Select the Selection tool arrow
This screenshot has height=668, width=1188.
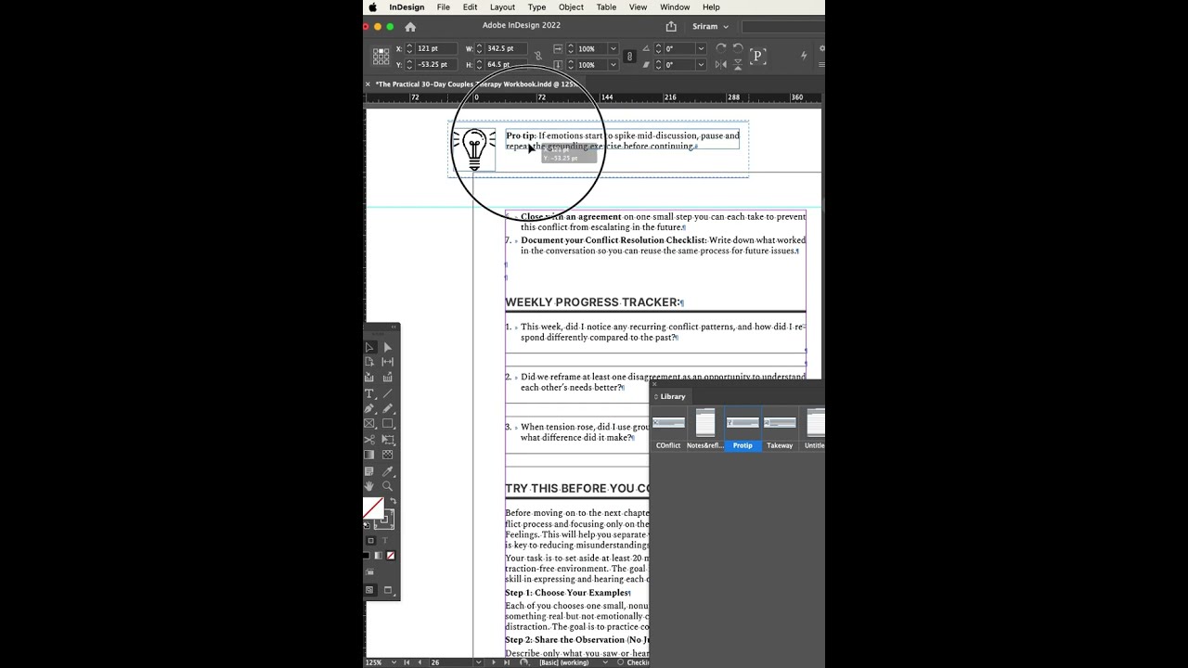click(369, 347)
